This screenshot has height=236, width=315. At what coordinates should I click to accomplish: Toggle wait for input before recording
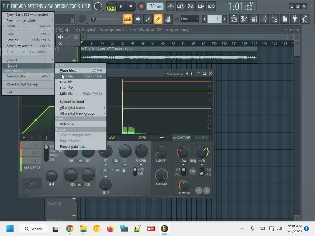[x=181, y=6]
